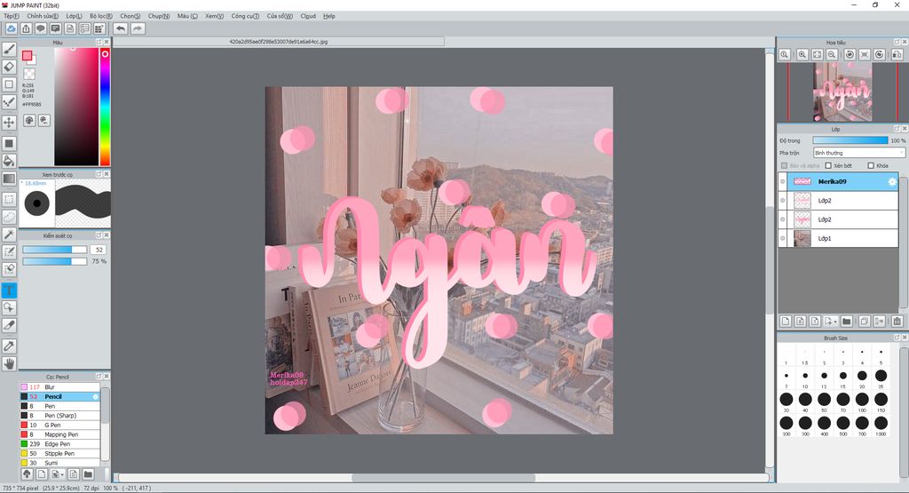Select the Move tool
909x493 pixels.
[x=9, y=123]
